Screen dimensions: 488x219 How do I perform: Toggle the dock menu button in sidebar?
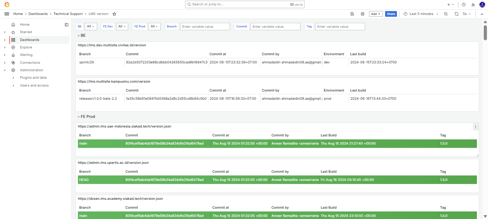[x=66, y=25]
